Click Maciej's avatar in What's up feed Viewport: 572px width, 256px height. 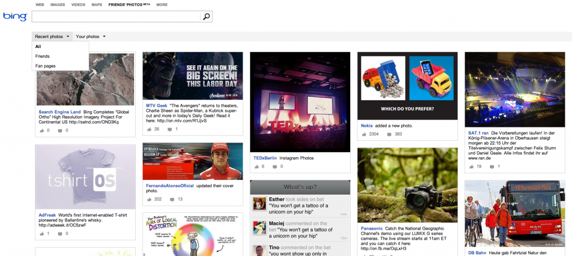pyautogui.click(x=259, y=228)
